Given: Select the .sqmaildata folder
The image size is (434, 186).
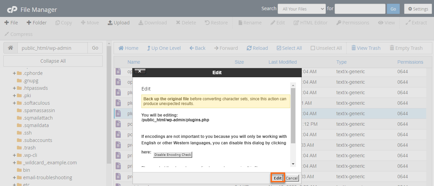Looking at the screenshot, I should 36,125.
